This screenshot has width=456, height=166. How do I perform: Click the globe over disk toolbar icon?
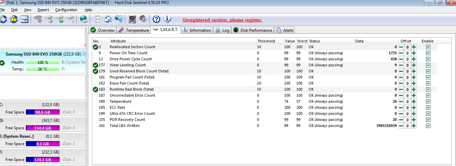click(x=83, y=19)
